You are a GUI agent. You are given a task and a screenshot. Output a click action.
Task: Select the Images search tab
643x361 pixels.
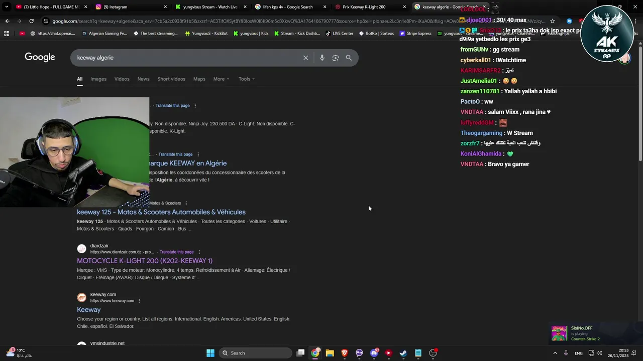coord(98,79)
